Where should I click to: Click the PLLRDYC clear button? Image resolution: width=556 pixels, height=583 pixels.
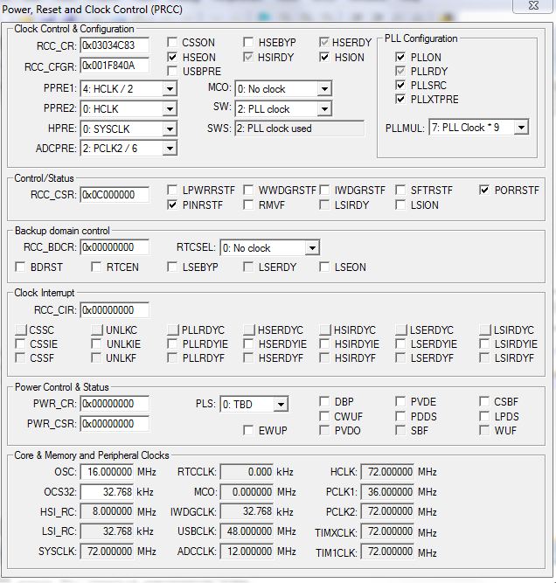(x=173, y=330)
